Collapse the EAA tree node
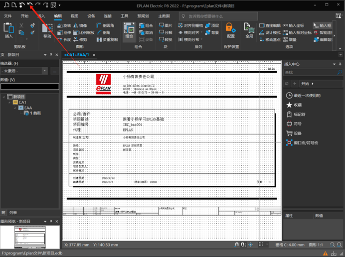Screen dimensions: 345x257 tap(15, 108)
